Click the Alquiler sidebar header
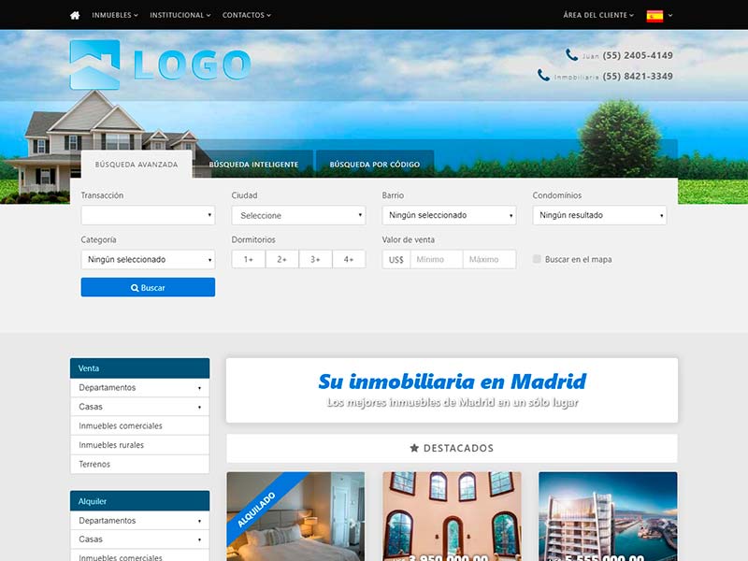The image size is (748, 561). point(139,501)
